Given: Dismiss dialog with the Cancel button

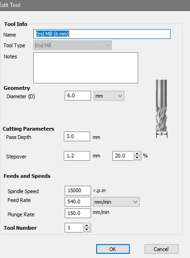Looking at the screenshot, I should (x=161, y=249).
